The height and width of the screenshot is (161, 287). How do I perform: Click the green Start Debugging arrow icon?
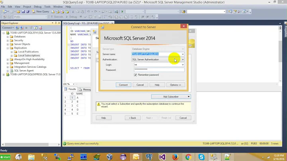point(122,12)
